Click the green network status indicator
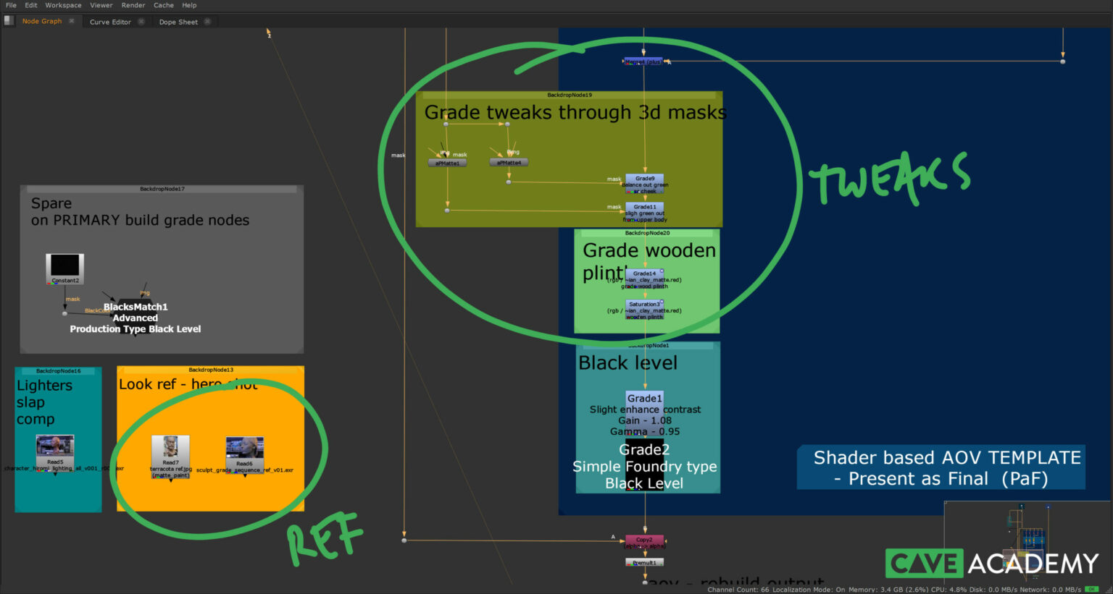Screen dimensions: 1113x594 (x=1091, y=590)
